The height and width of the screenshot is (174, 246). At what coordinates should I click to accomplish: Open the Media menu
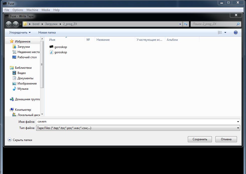click(x=46, y=10)
